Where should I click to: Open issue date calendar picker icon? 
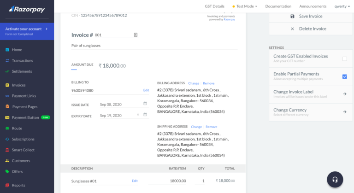pyautogui.click(x=145, y=104)
